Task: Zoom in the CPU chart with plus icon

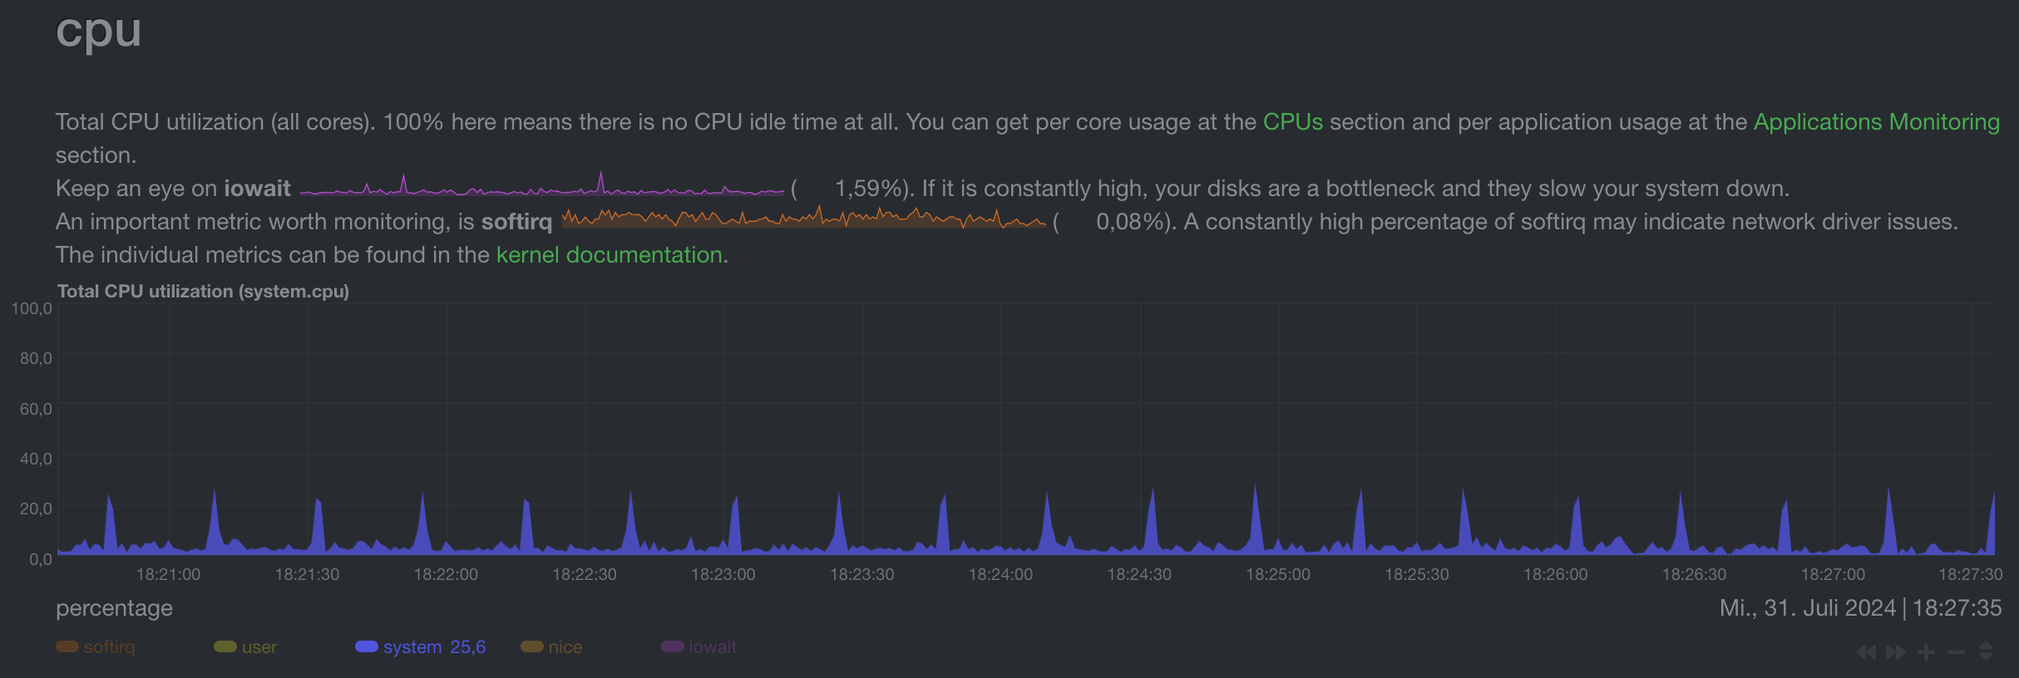Action: (1926, 652)
